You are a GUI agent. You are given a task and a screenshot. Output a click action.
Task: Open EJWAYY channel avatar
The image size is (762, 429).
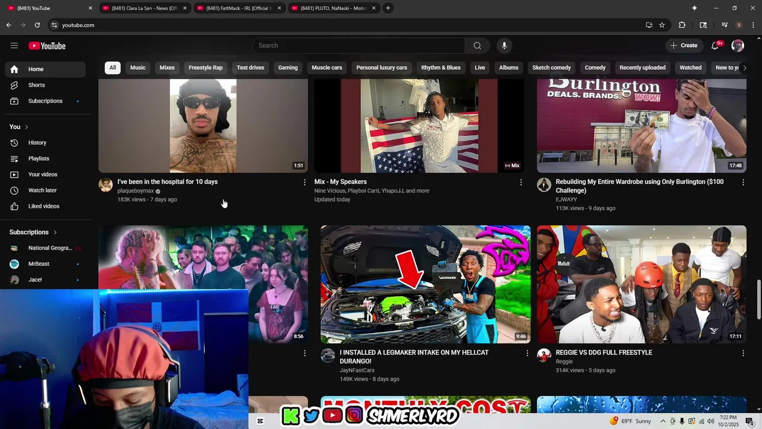(544, 185)
